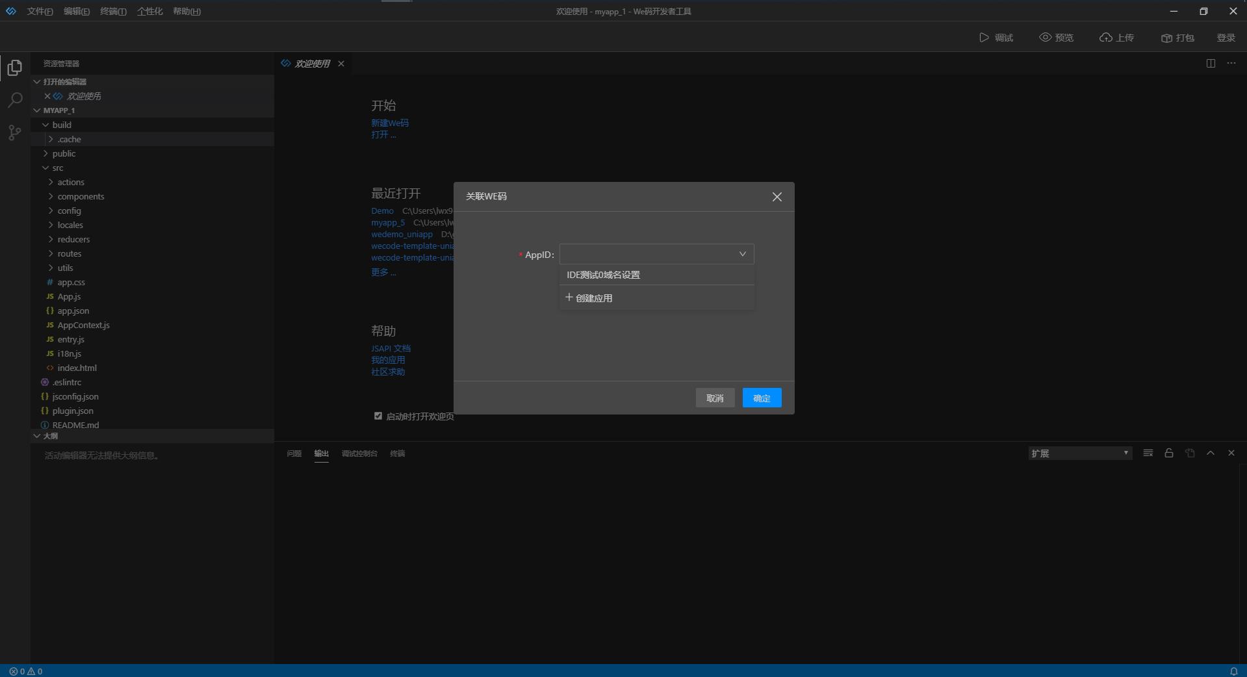
Task: Confirm the dialog with 确定
Action: click(x=762, y=398)
